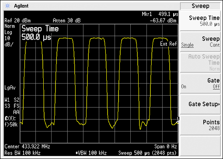Click the 'Center 433.922 MHz' annotation

point(27,146)
